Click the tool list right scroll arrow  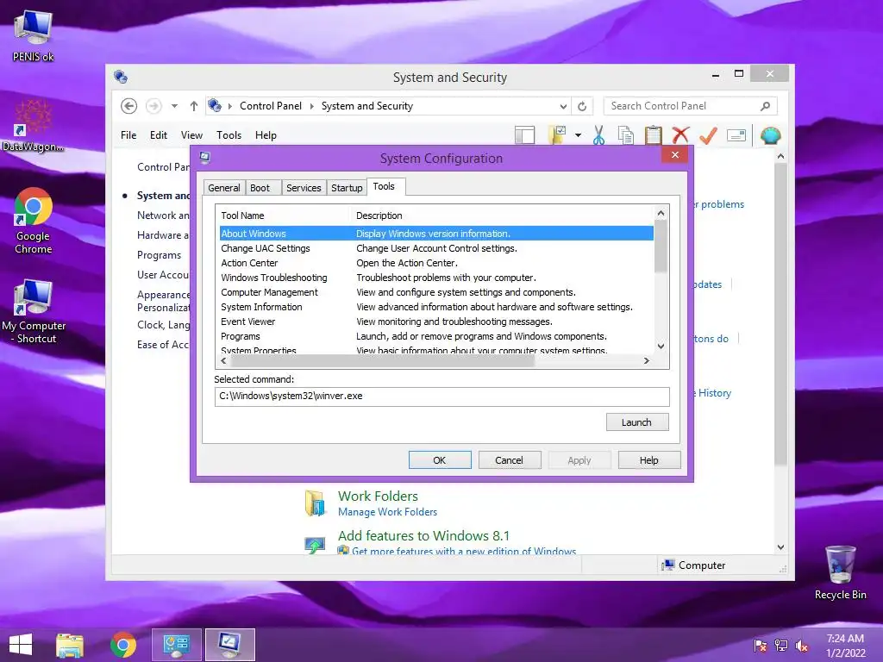point(647,361)
